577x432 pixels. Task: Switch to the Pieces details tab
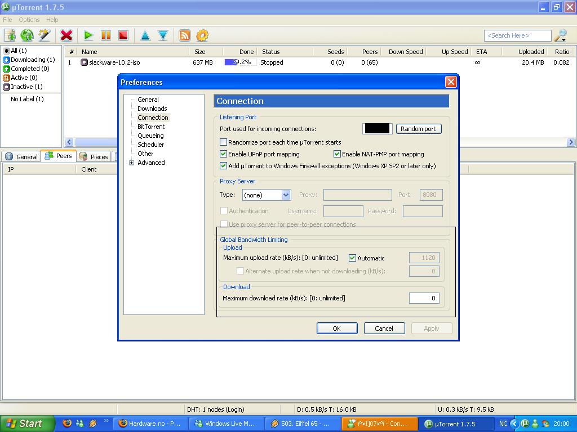click(94, 156)
